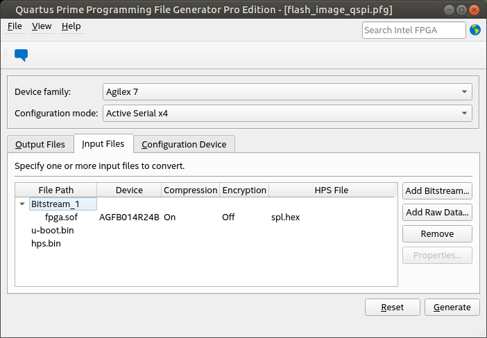Click the globe icon beside search box

point(475,30)
